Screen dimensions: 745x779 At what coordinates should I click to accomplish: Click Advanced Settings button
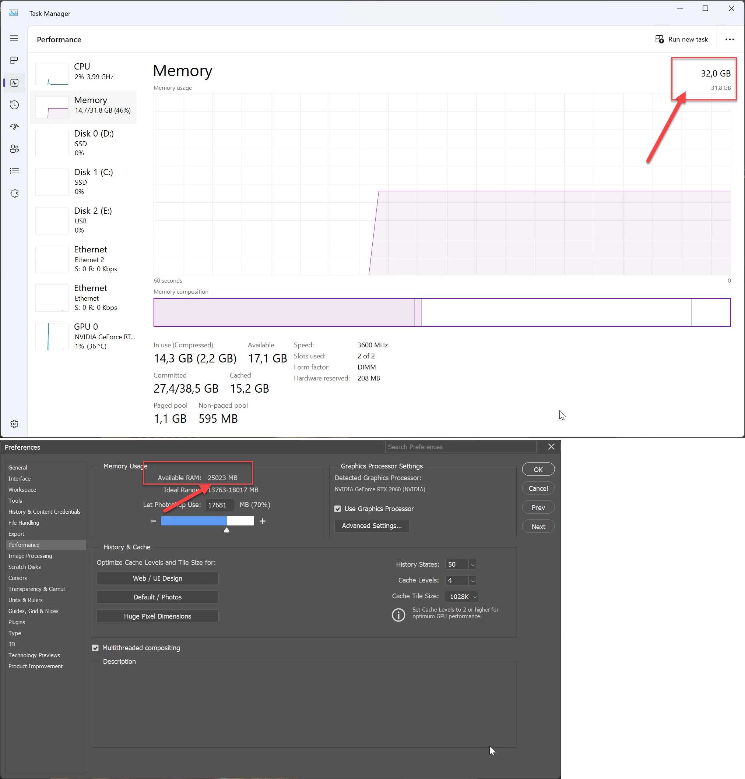tap(371, 525)
